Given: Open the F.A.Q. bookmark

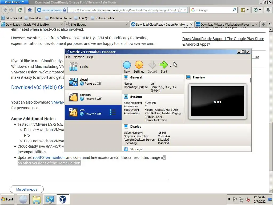Looking at the screenshot, I should [x=81, y=18].
